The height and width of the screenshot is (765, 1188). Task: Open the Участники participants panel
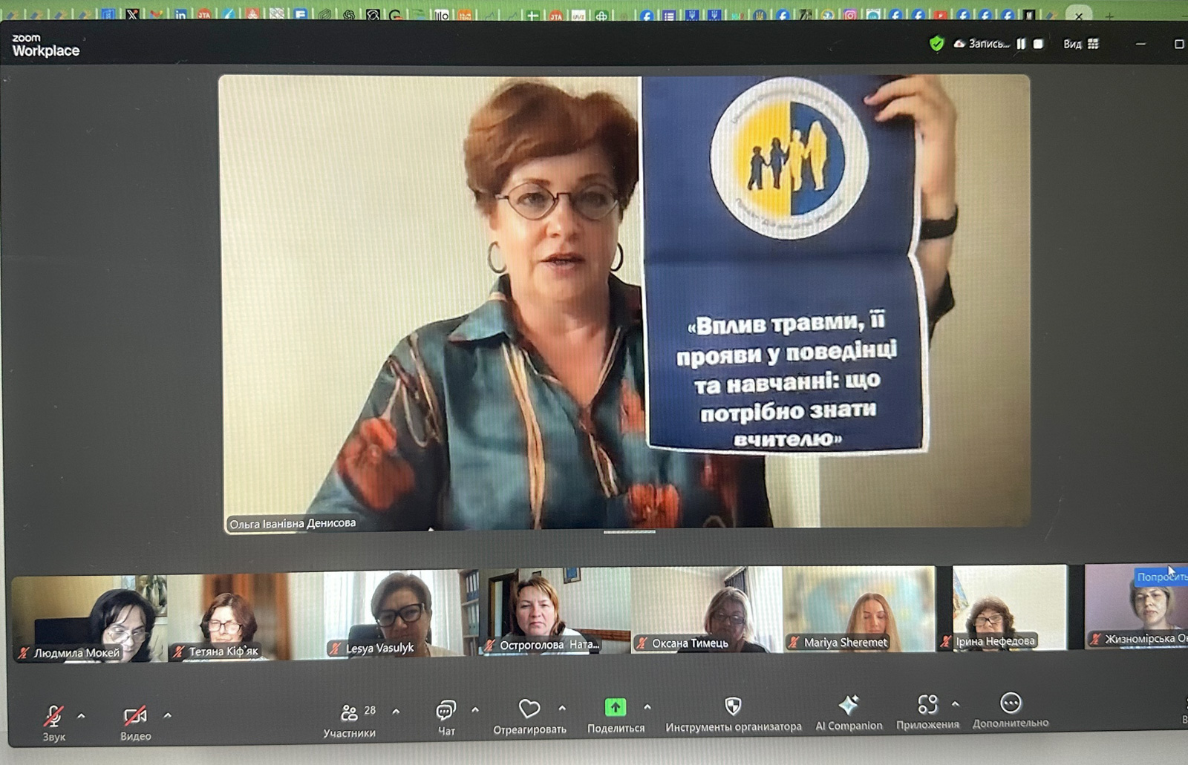pos(349,714)
